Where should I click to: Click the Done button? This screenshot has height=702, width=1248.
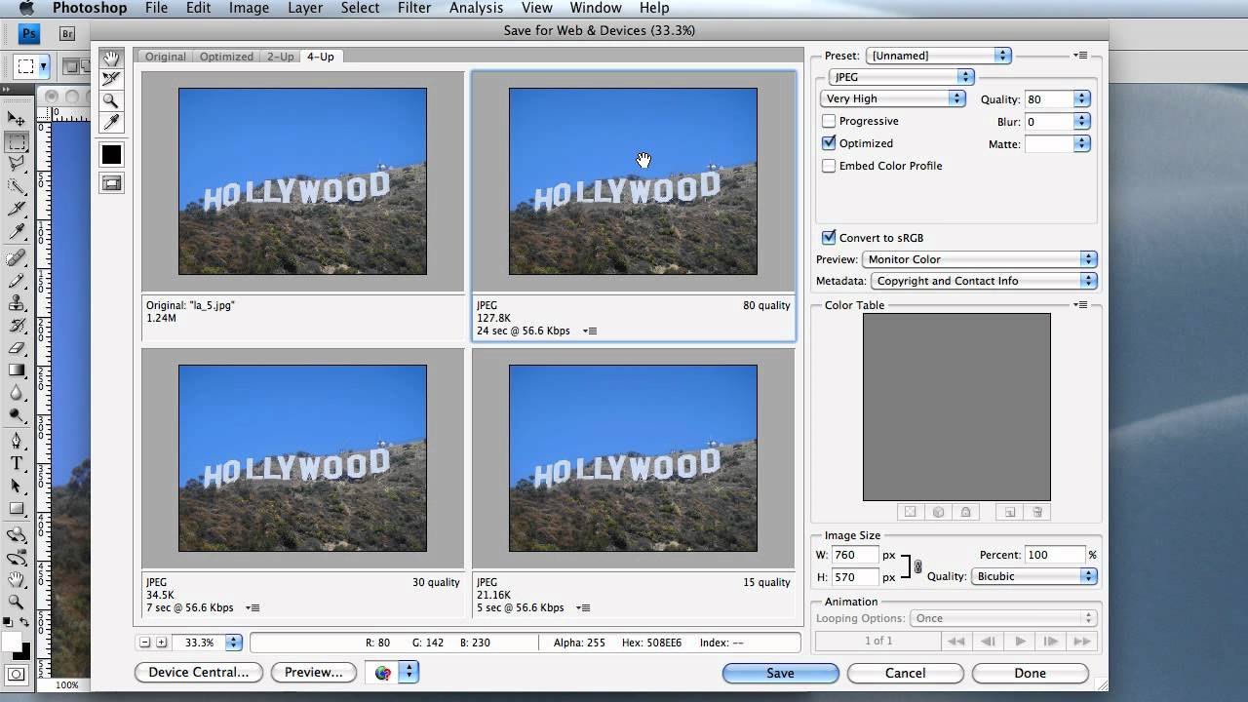coord(1030,673)
